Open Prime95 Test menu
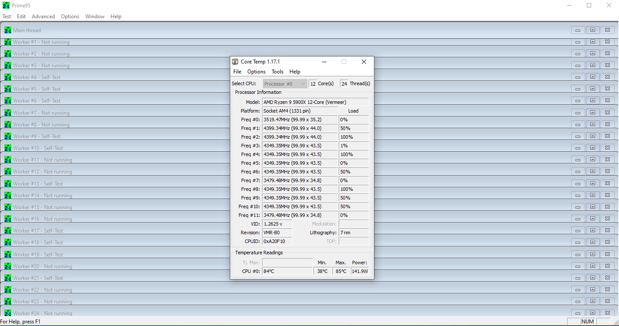 (7, 17)
